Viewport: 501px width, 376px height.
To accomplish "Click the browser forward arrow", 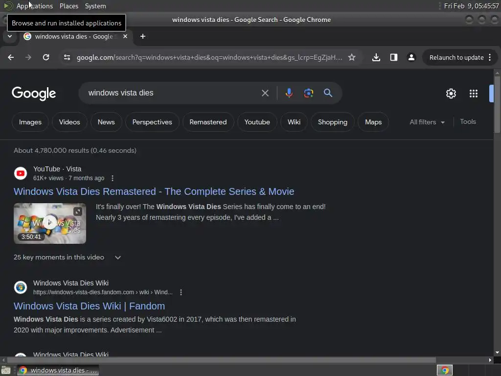I will (x=28, y=57).
